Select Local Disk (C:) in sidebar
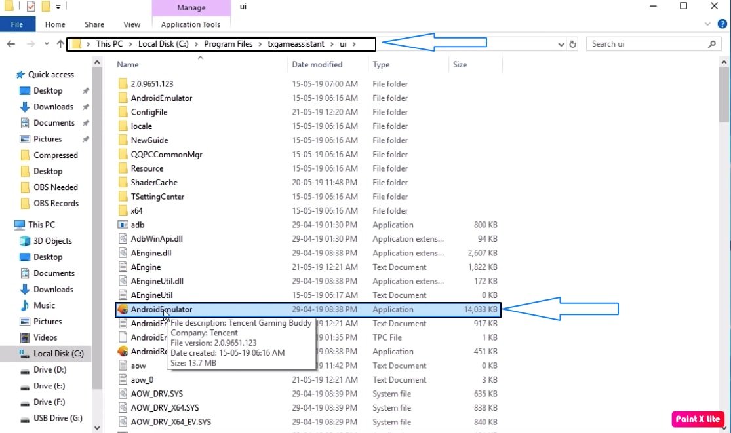731x433 pixels. point(58,354)
